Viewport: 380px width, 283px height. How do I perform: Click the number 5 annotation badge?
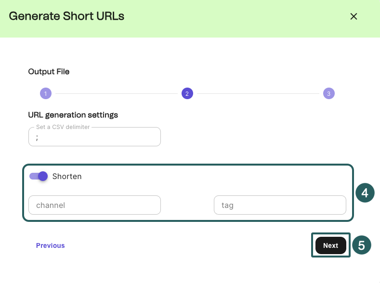(362, 245)
